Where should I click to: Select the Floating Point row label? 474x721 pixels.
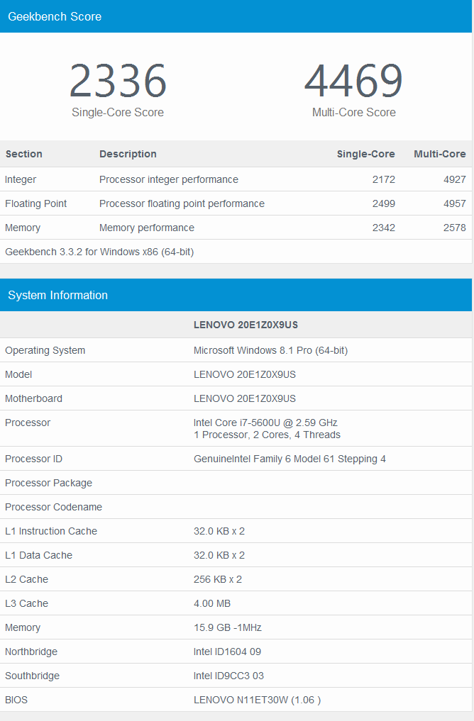36,203
